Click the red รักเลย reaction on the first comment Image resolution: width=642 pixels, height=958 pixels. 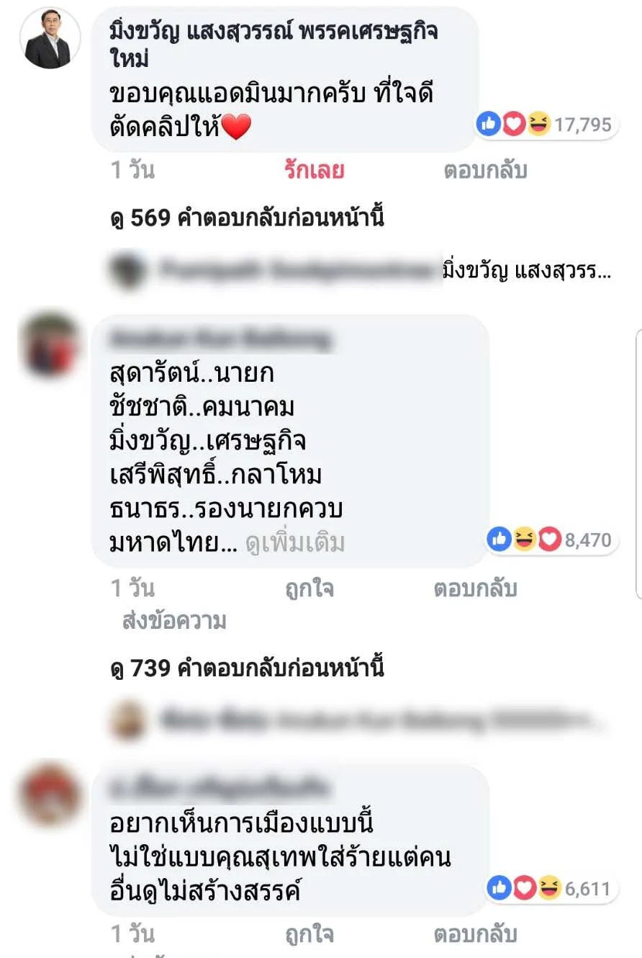tap(314, 171)
